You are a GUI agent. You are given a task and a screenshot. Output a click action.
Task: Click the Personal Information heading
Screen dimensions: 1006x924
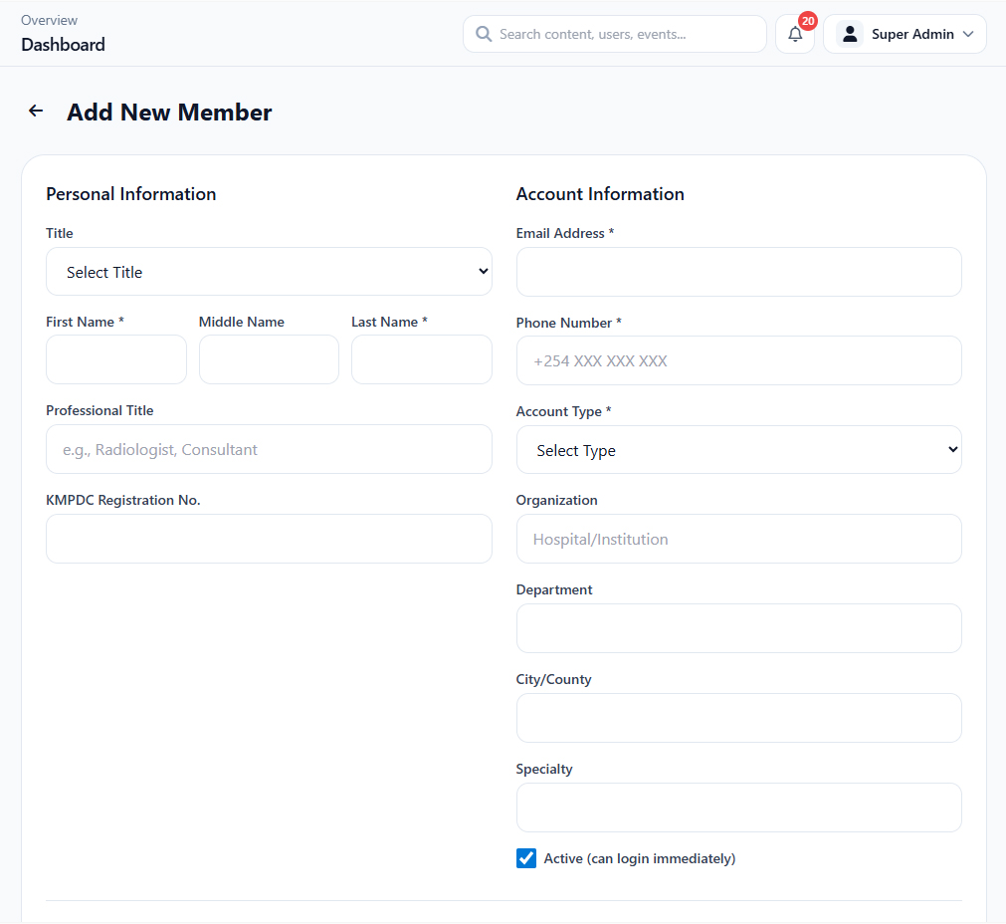pyautogui.click(x=131, y=194)
